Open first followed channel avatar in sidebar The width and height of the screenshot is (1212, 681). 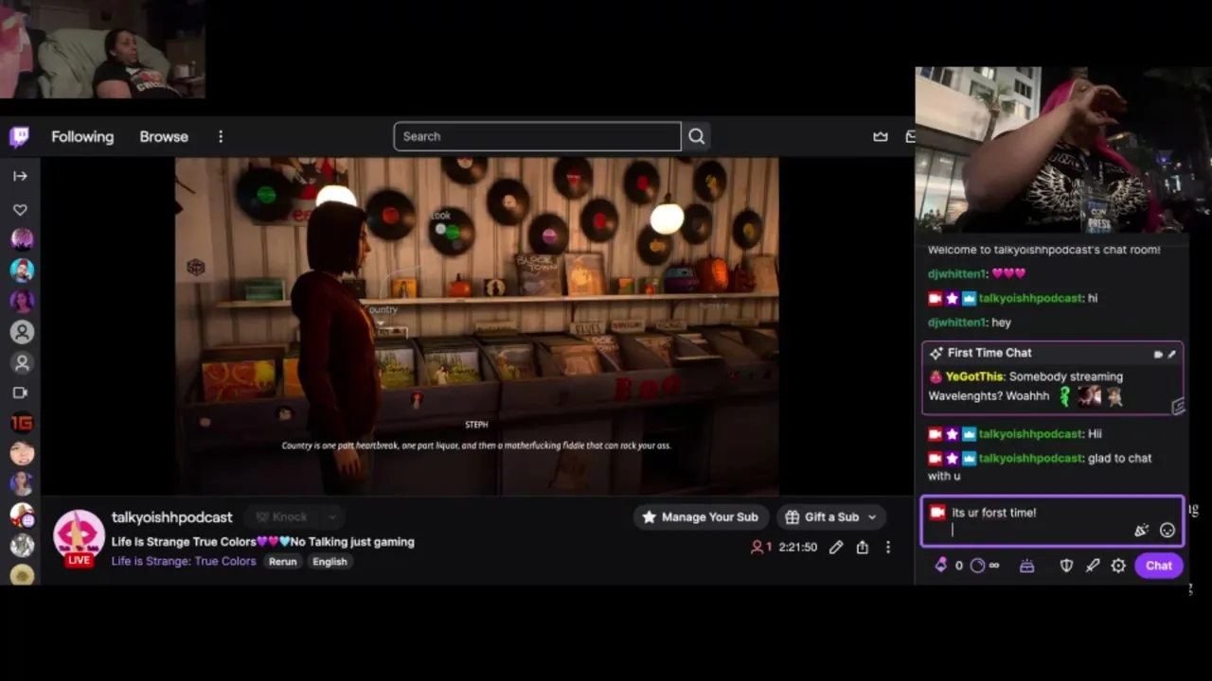[x=22, y=239]
